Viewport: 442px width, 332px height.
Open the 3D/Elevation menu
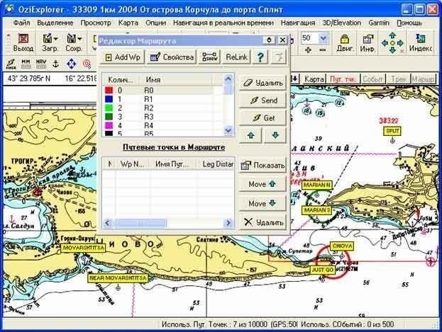[x=342, y=23]
